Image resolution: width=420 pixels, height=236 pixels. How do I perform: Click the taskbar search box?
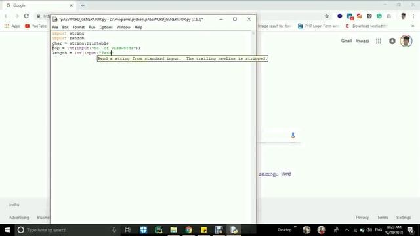pos(67,230)
